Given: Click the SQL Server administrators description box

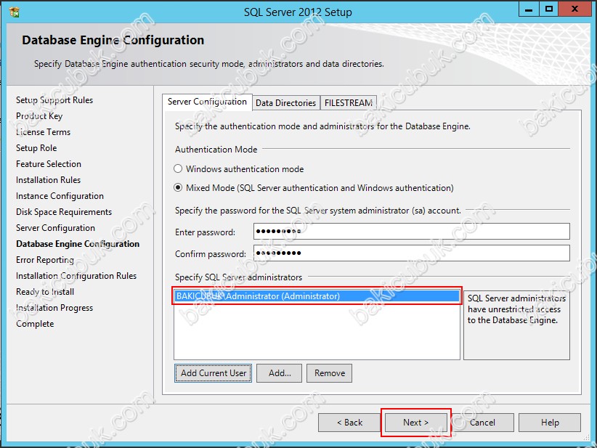Looking at the screenshot, I should point(516,325).
